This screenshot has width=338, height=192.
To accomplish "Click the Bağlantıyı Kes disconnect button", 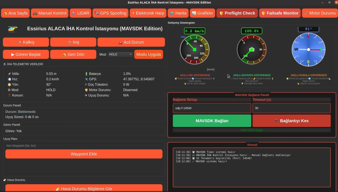I will (291, 121).
